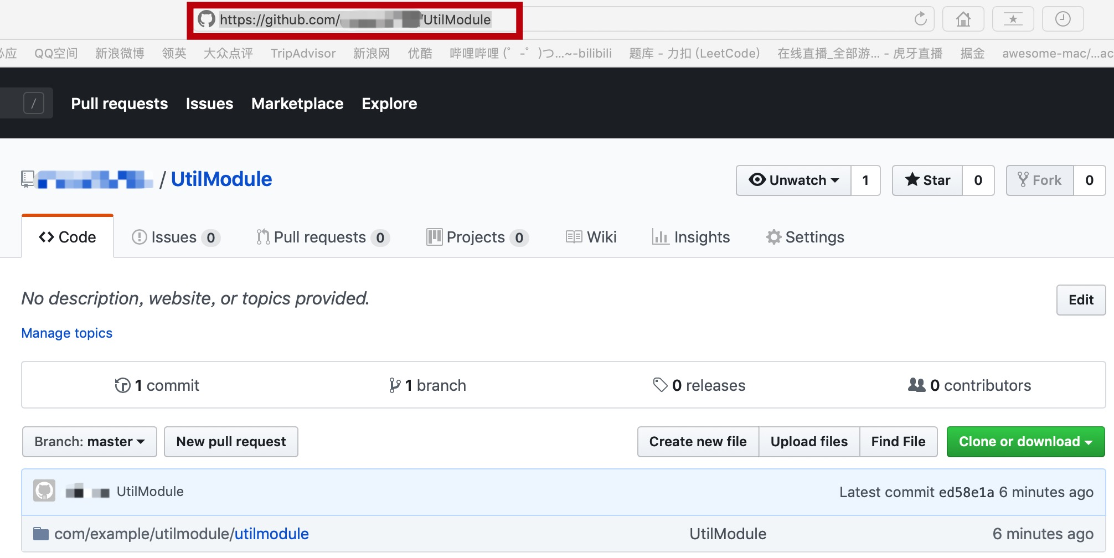Viewport: 1114px width, 558px height.
Task: Switch to the Settings tab
Action: click(805, 237)
